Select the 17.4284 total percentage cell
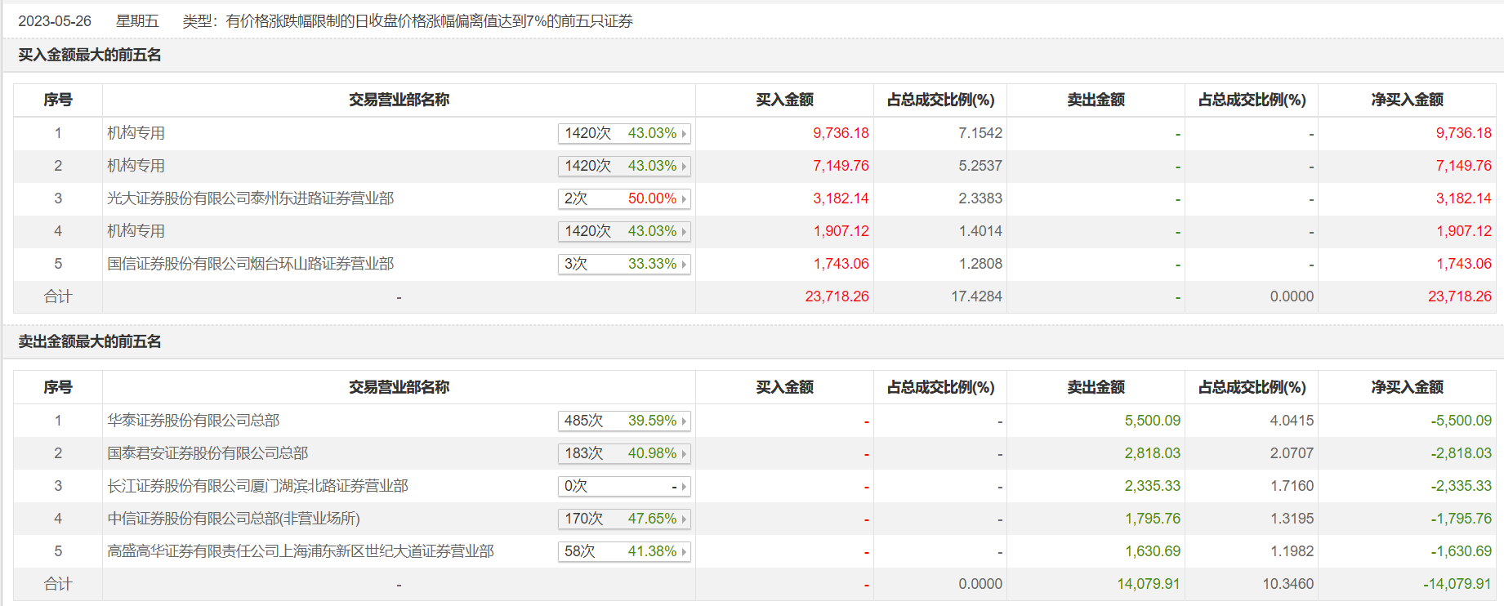This screenshot has width=1504, height=606. [976, 296]
